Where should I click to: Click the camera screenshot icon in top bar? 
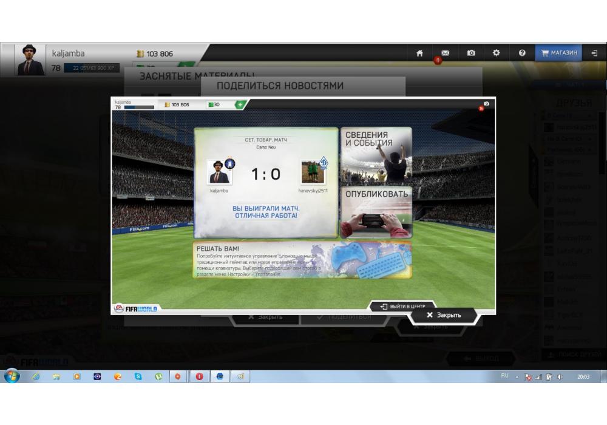click(x=471, y=53)
